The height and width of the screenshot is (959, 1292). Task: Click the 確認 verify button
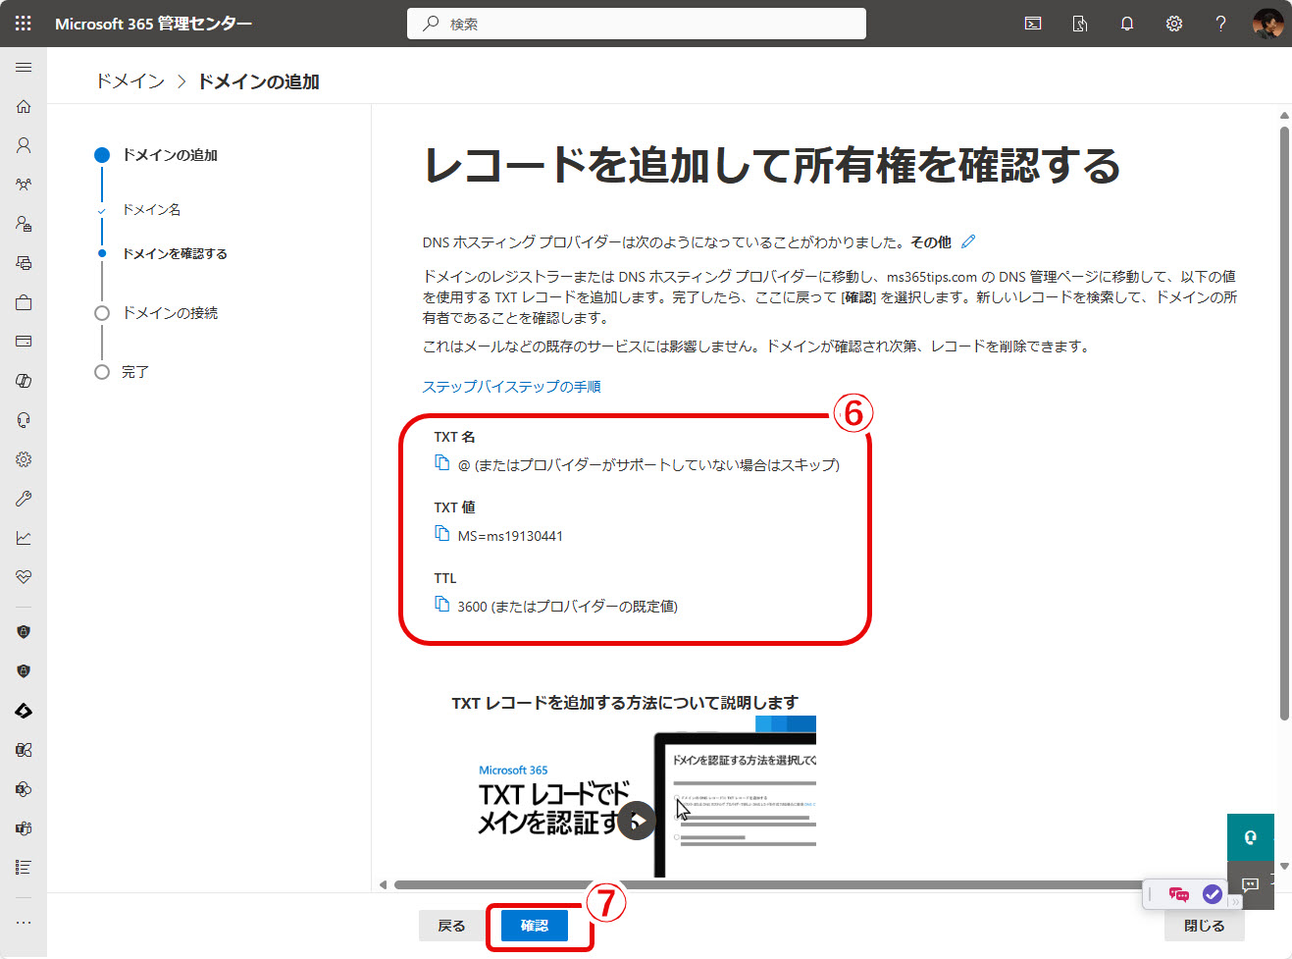point(535,926)
